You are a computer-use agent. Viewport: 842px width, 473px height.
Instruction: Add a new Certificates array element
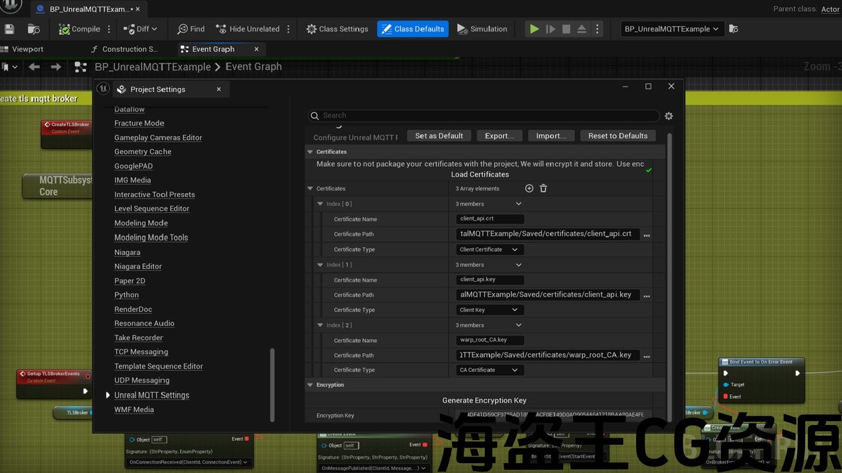point(529,189)
